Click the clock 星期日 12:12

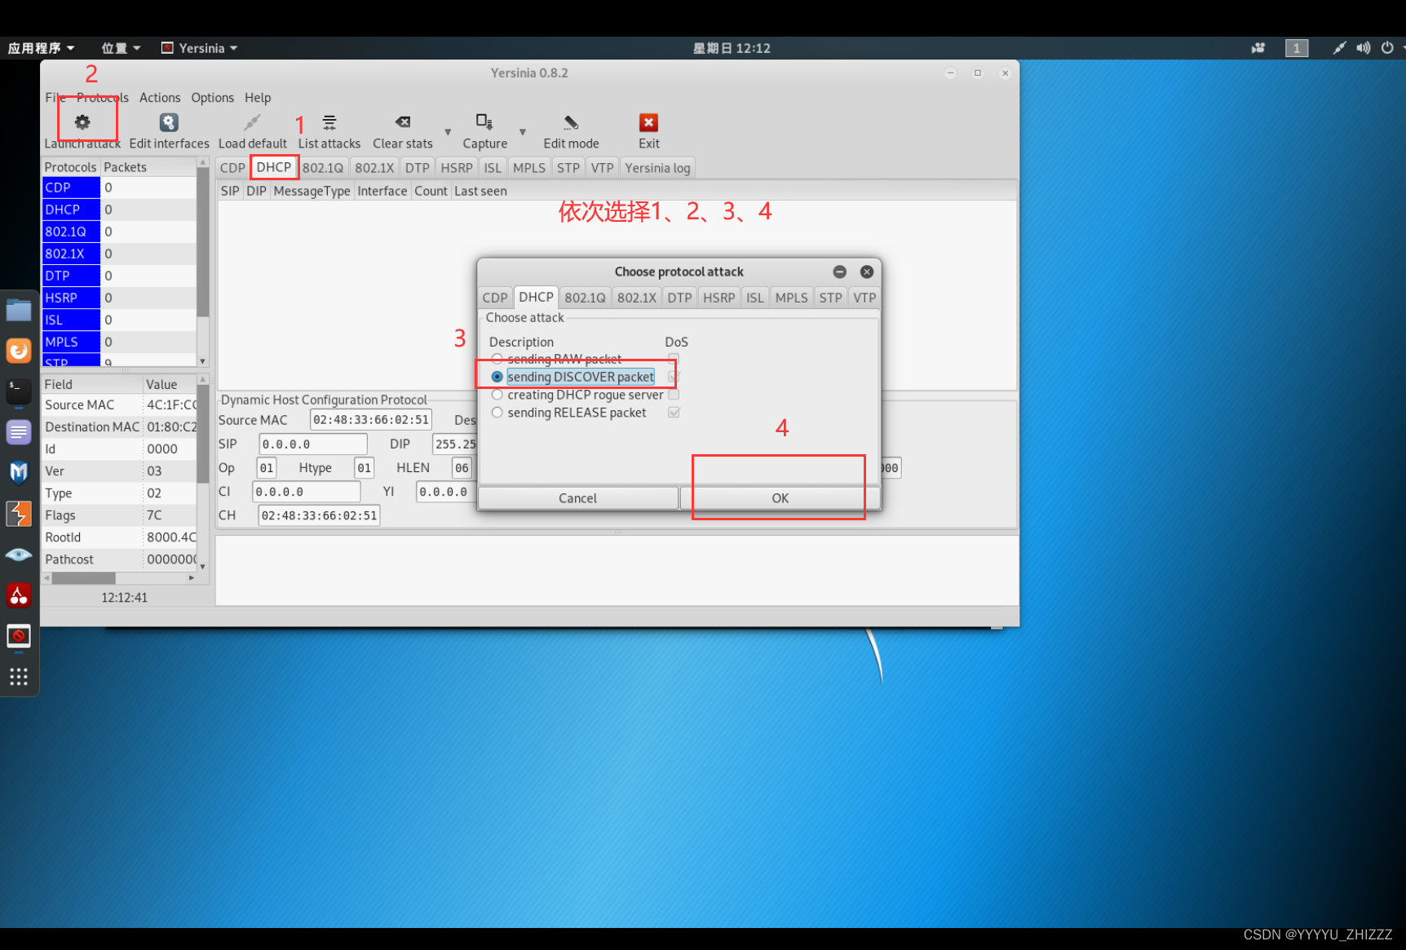[732, 48]
